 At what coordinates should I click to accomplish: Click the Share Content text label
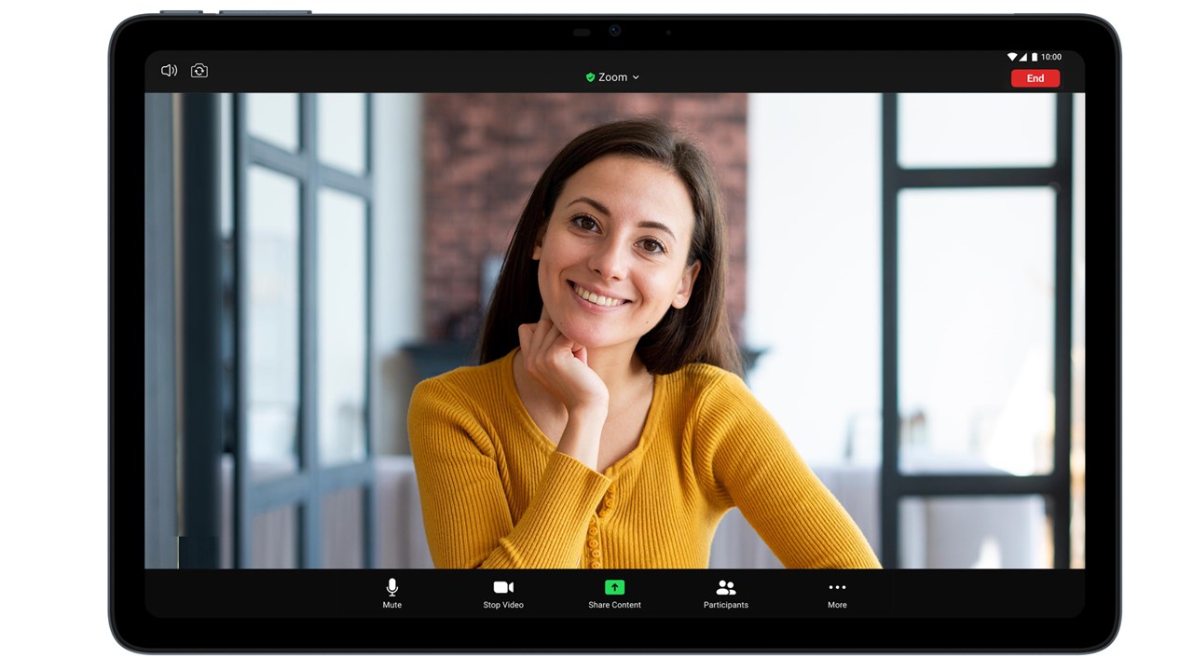(614, 605)
